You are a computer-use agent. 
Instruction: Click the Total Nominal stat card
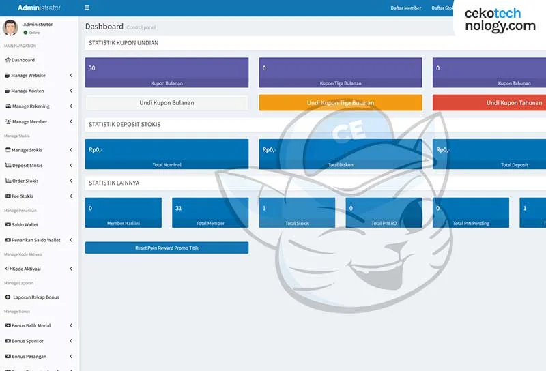click(167, 154)
